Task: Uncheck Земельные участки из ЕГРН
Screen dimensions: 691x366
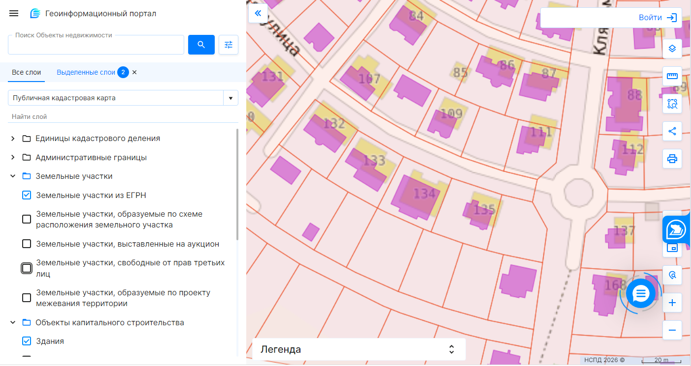Action: pyautogui.click(x=27, y=196)
